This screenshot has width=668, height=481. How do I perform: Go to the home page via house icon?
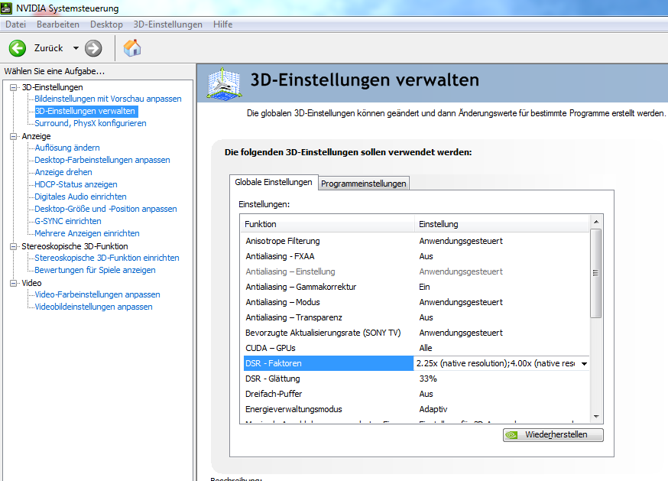(x=132, y=47)
